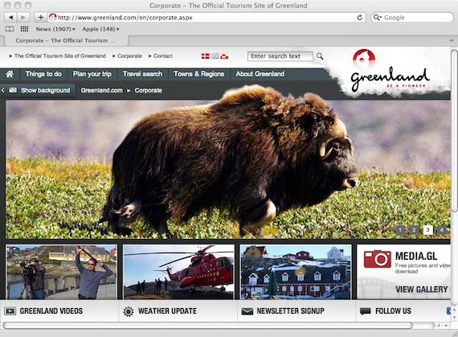Show slide 3 in the image carousel
This screenshot has height=337, width=458.
pyautogui.click(x=428, y=230)
